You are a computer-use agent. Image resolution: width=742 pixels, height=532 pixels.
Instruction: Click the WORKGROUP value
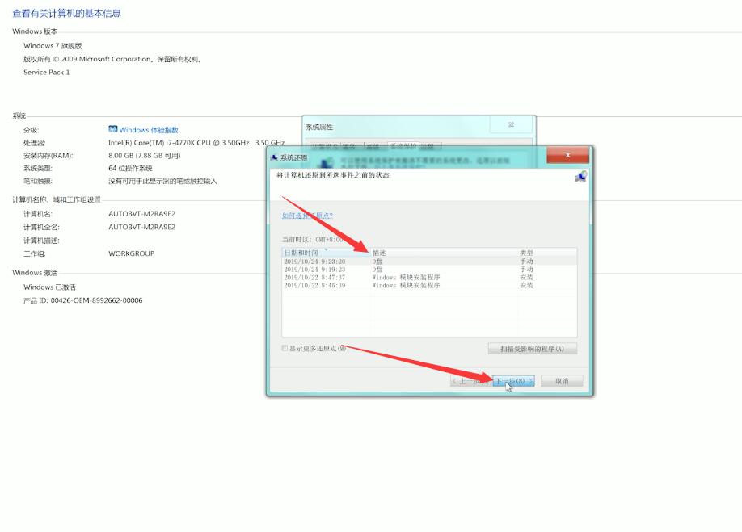(131, 253)
